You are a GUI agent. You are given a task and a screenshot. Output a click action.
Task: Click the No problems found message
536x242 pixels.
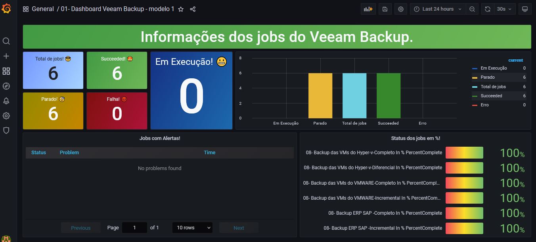pyautogui.click(x=160, y=168)
